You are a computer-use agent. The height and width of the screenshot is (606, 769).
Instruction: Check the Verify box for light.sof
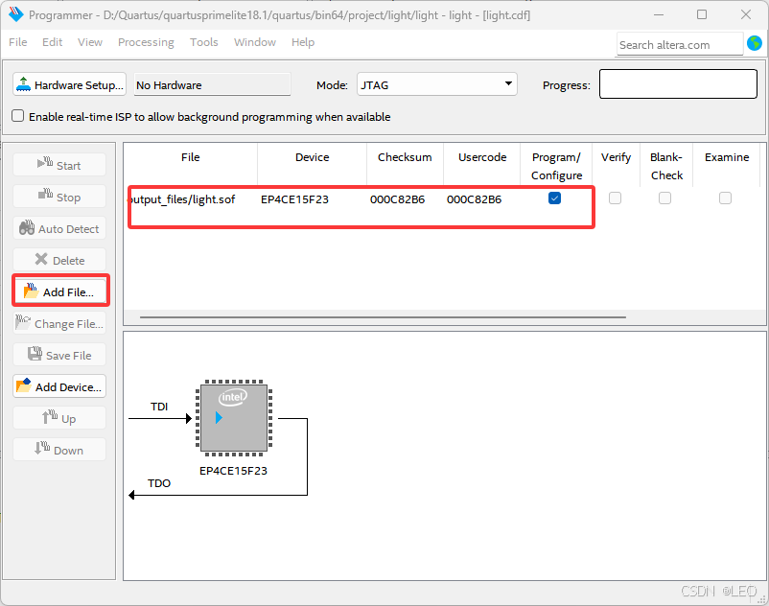615,198
